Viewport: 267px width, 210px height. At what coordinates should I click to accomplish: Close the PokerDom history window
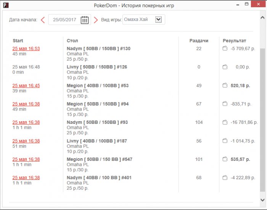[258, 4]
